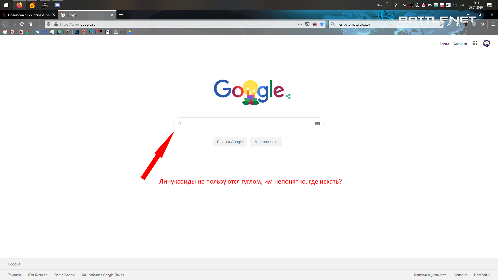Toggle the bookmark star for this page

click(x=322, y=24)
